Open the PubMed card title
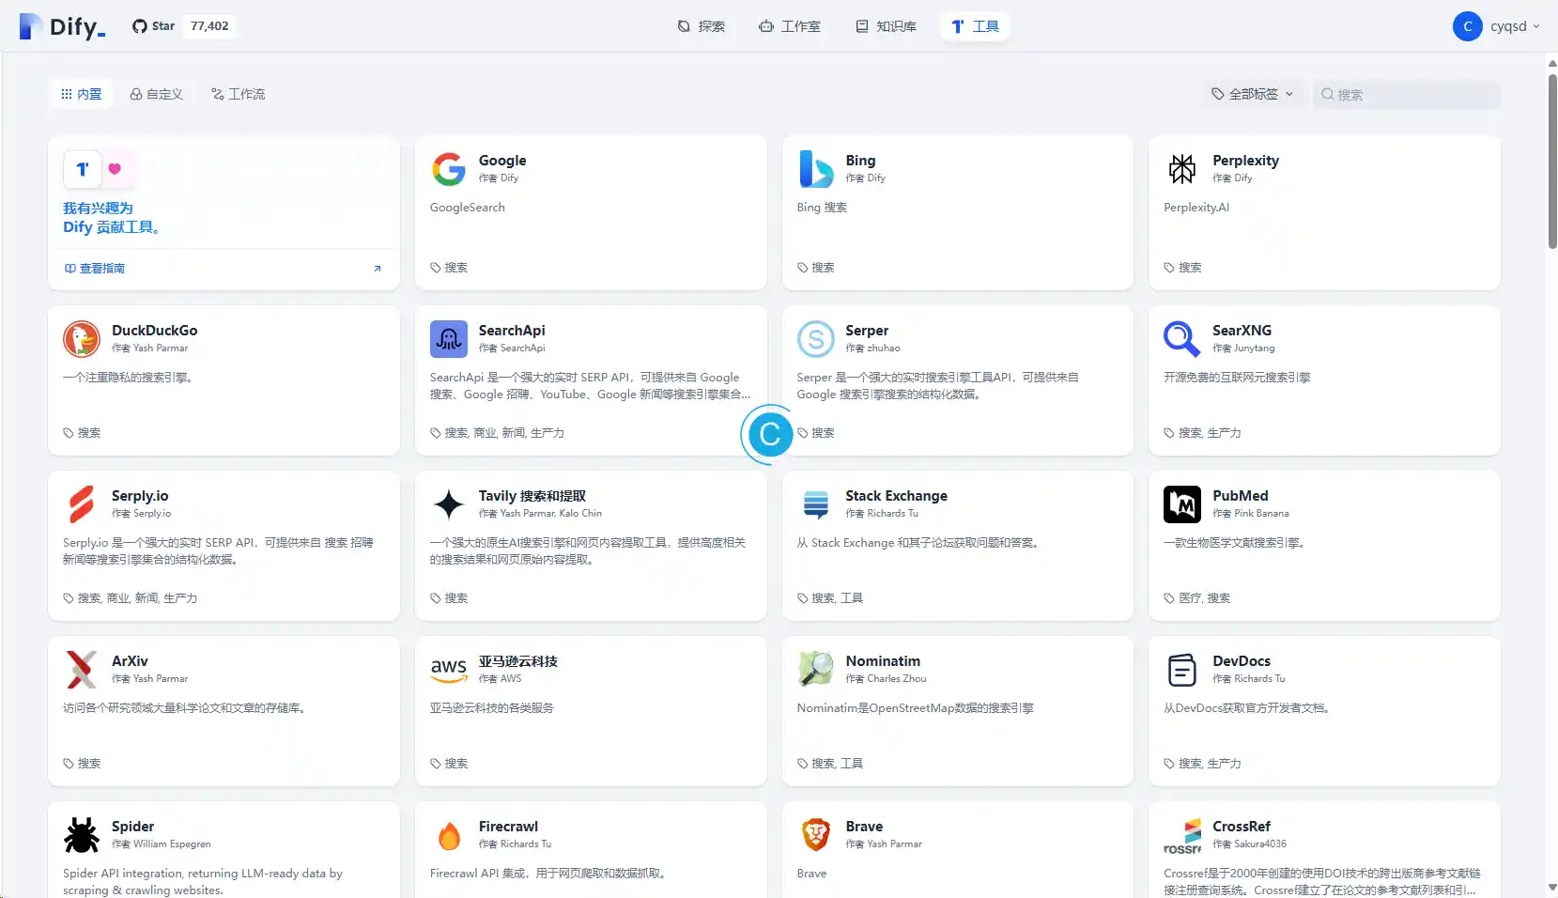This screenshot has height=898, width=1558. tap(1240, 496)
